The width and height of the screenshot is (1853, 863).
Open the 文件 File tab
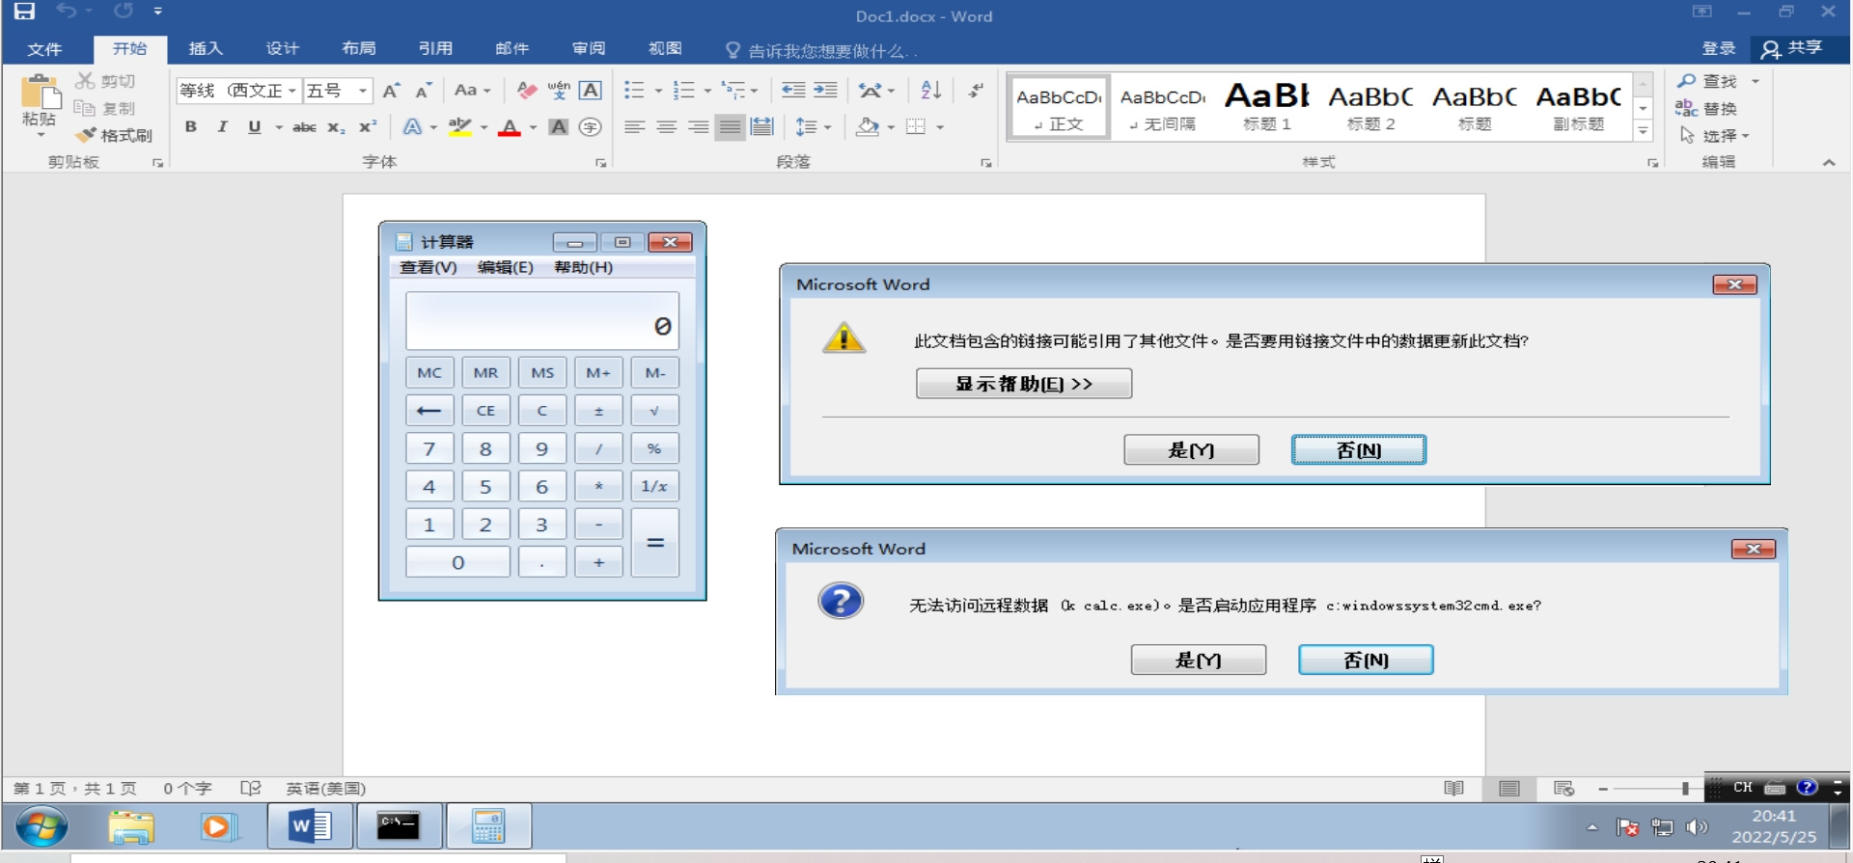[x=44, y=49]
